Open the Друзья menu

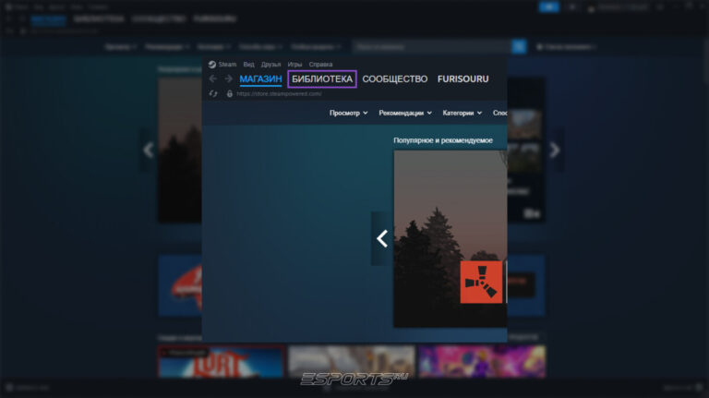(x=270, y=65)
